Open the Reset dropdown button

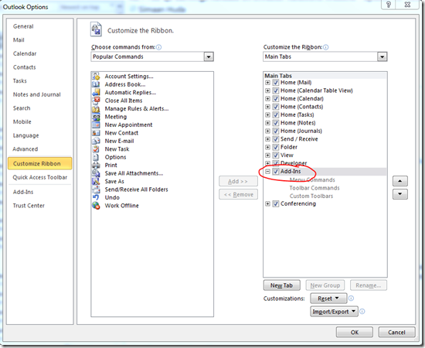[328, 299]
